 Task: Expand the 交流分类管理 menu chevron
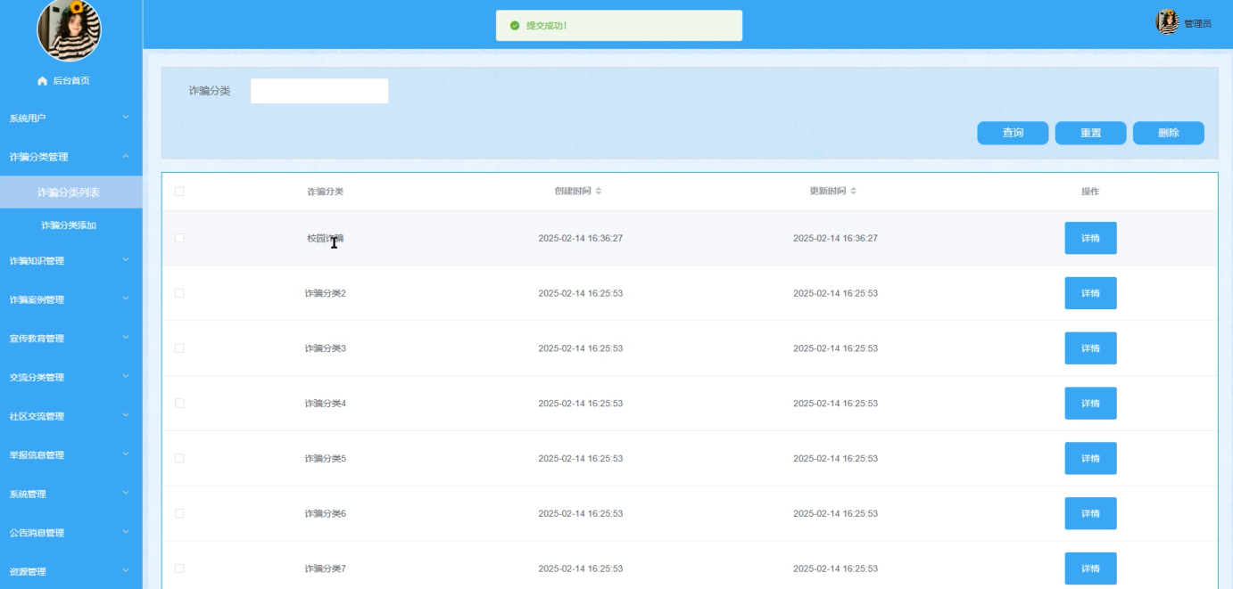point(126,376)
